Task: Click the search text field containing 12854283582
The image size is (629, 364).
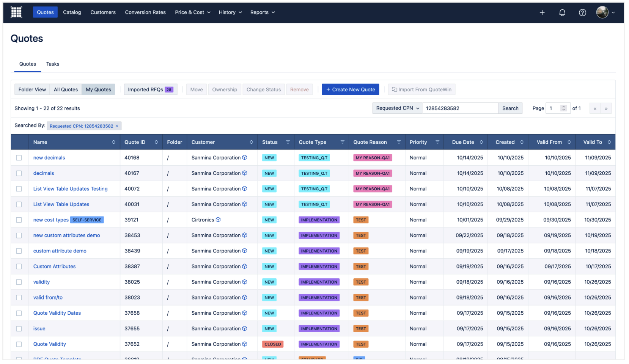Action: [460, 108]
